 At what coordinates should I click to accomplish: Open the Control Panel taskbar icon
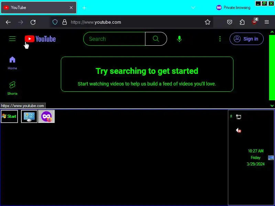[x=29, y=116]
